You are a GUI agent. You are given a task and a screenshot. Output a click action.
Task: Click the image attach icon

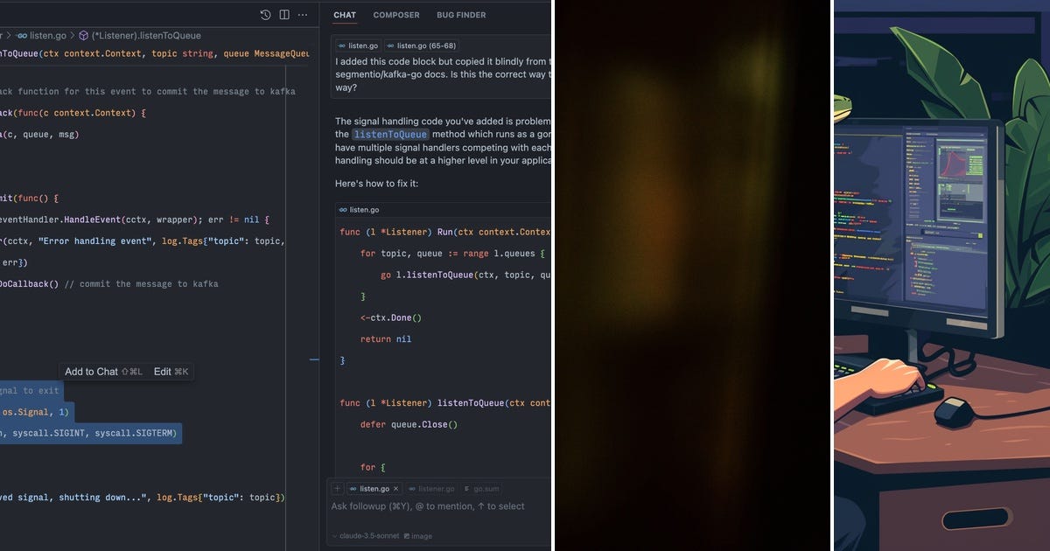(405, 536)
